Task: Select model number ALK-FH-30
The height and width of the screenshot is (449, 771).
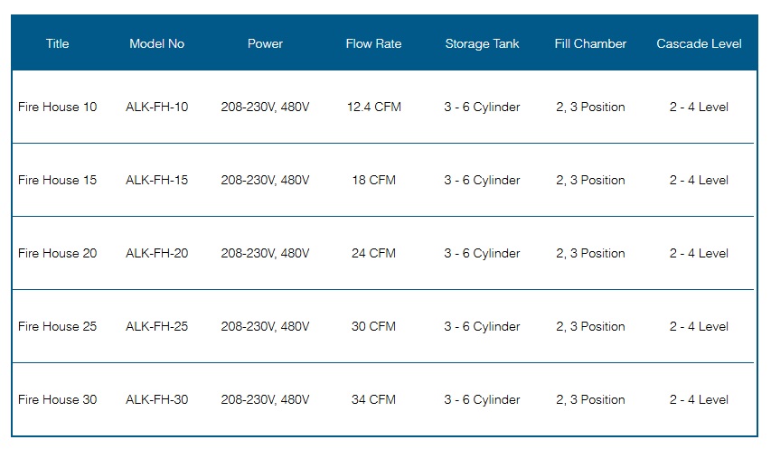Action: [x=157, y=400]
